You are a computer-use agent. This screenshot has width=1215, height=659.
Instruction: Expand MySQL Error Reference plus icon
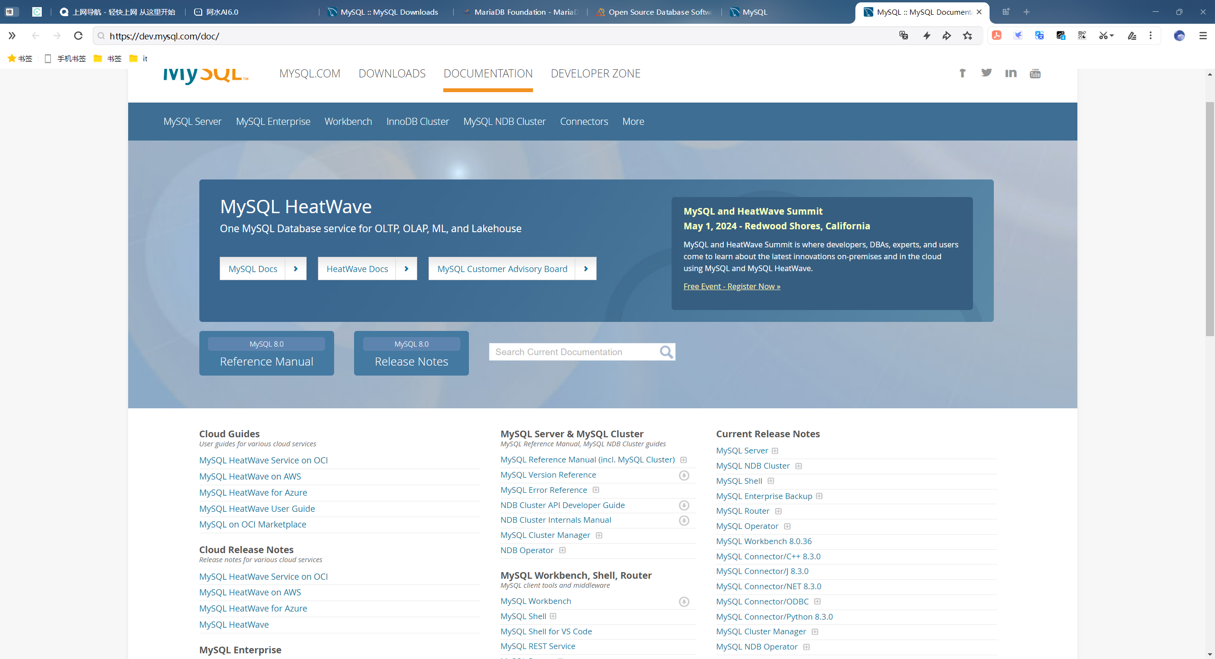click(596, 490)
